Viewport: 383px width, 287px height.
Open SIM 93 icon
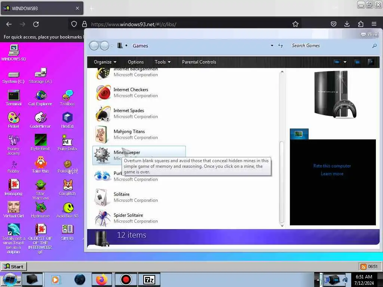pyautogui.click(x=67, y=232)
